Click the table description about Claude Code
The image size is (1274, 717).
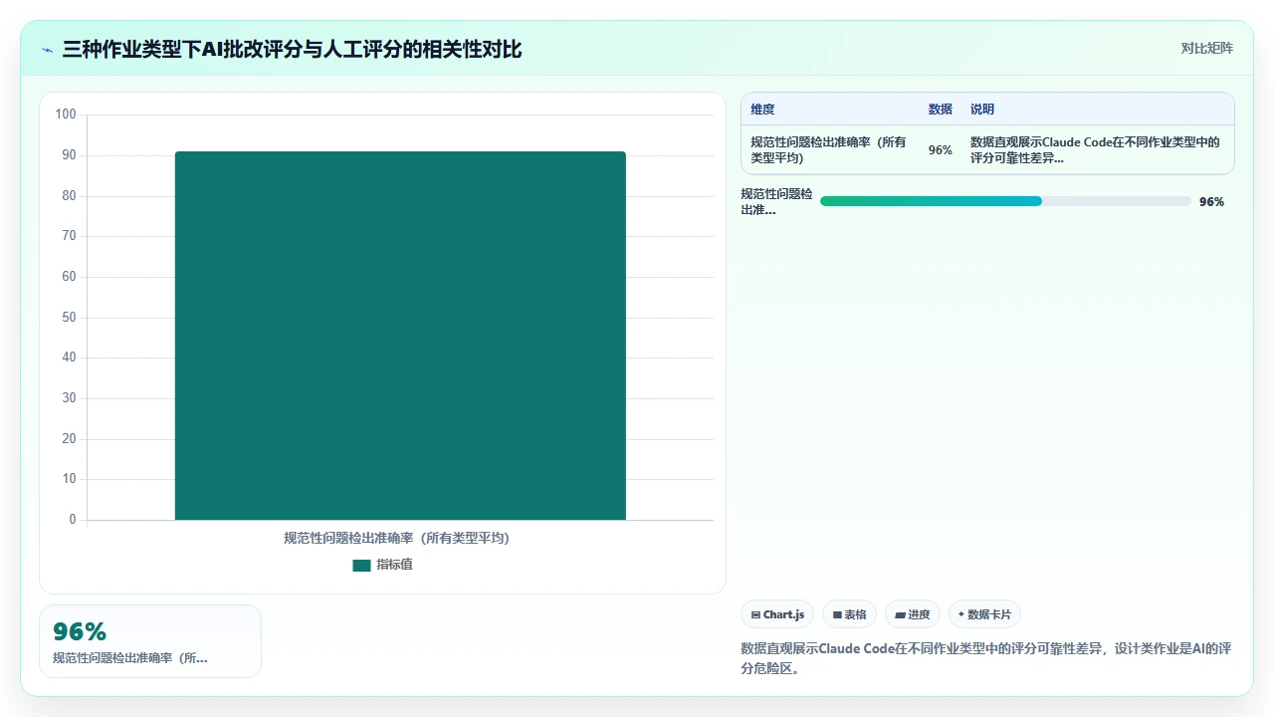coord(1095,150)
